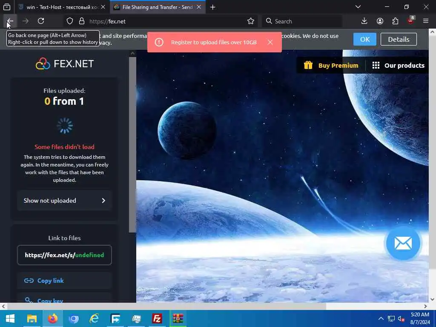Accept cookies with OK button

[x=364, y=39]
